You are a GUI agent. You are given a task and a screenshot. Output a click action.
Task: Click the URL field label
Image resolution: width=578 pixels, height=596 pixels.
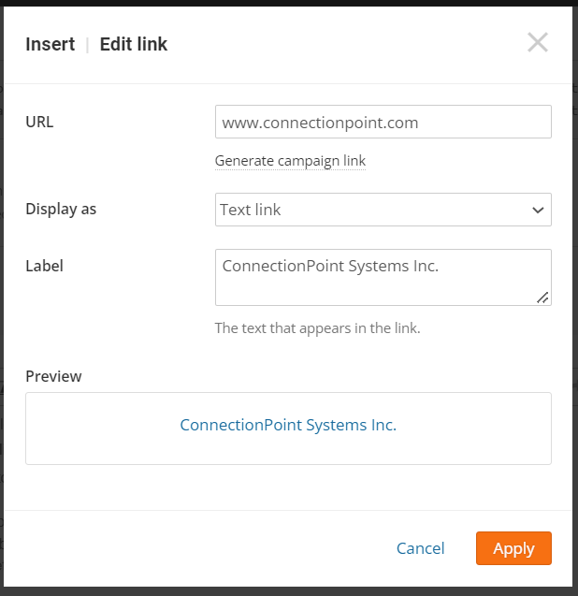(x=39, y=122)
